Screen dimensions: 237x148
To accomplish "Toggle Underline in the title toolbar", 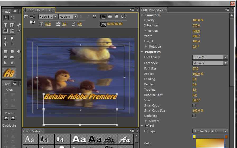I will (95, 16).
